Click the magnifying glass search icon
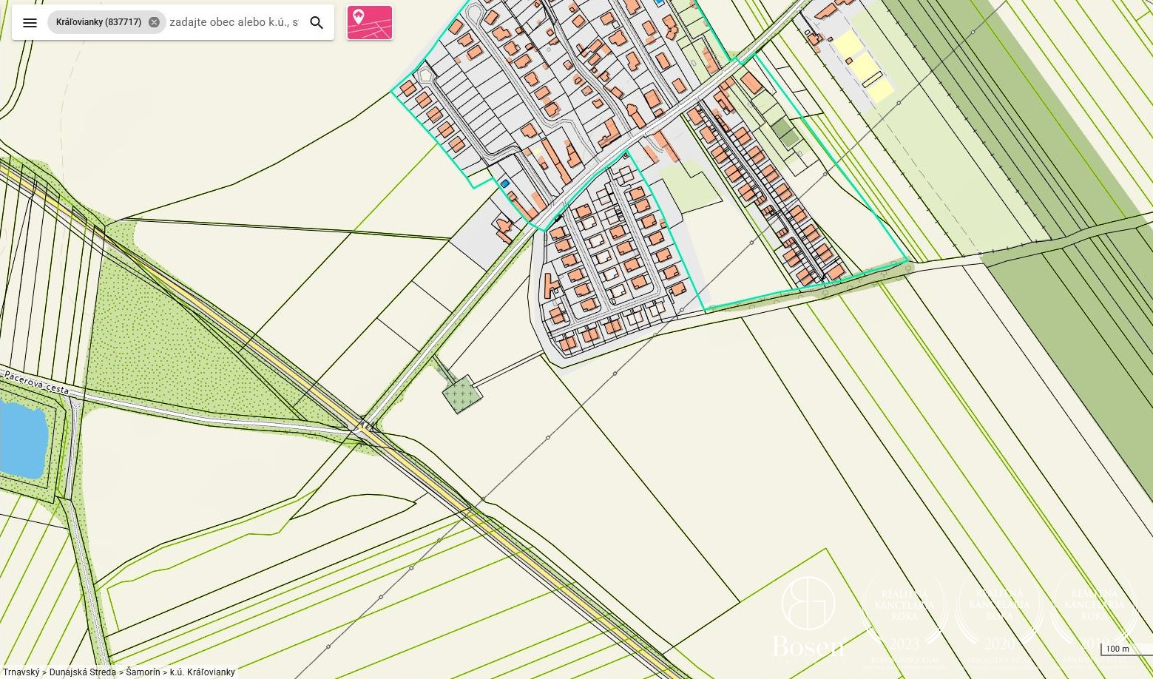 pyautogui.click(x=317, y=22)
